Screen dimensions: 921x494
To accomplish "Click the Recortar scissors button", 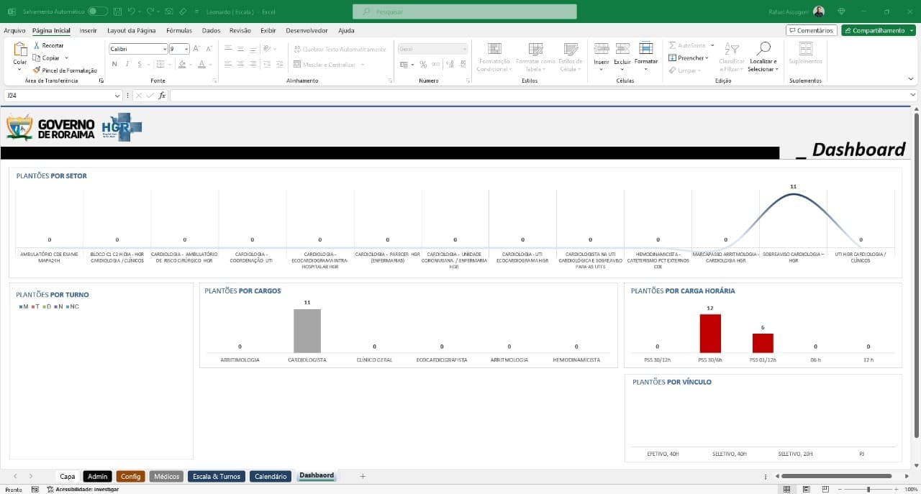I will 49,45.
